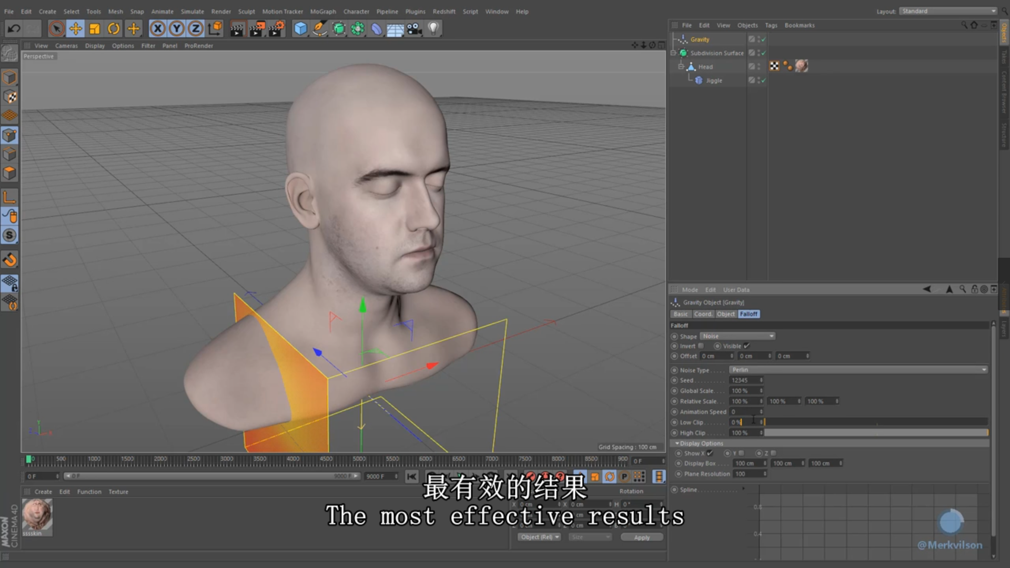
Task: Open the deformer (bend) icon
Action: 377,28
